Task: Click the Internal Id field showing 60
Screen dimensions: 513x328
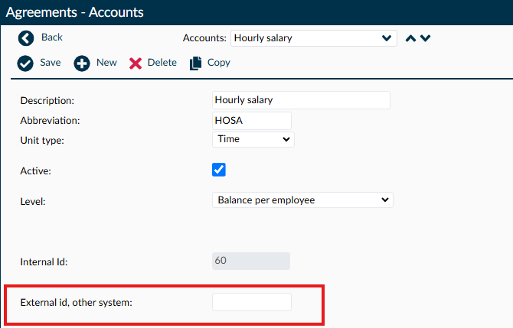Action: tap(251, 261)
